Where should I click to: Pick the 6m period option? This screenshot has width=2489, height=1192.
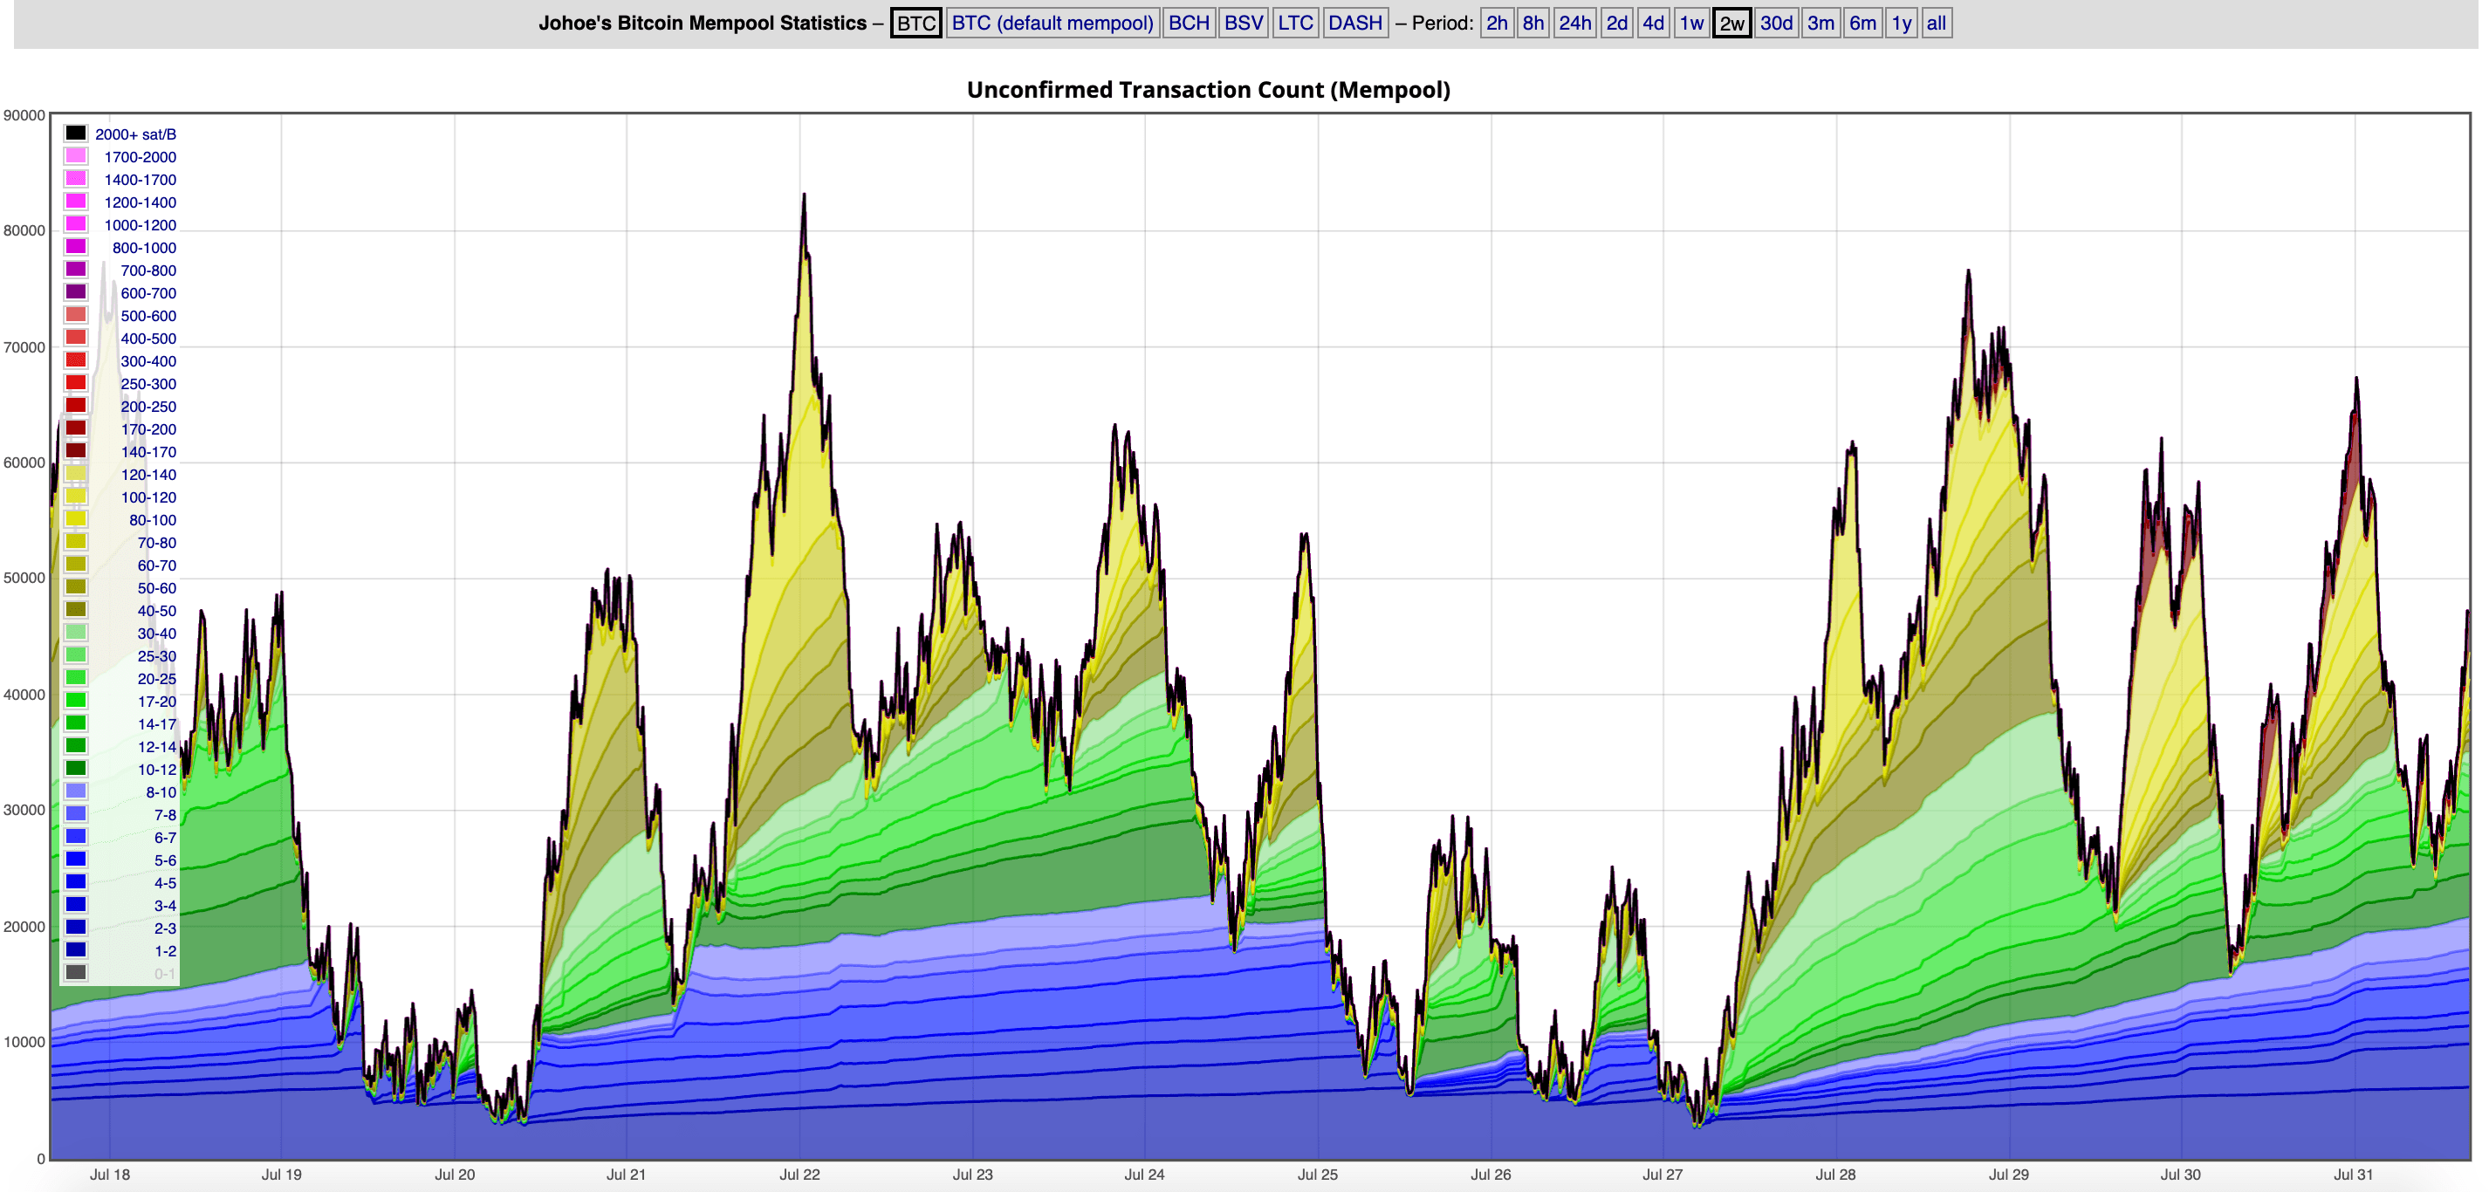tap(1862, 24)
